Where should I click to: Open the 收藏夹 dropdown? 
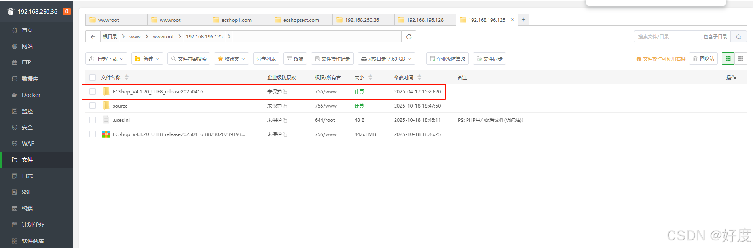tap(231, 59)
